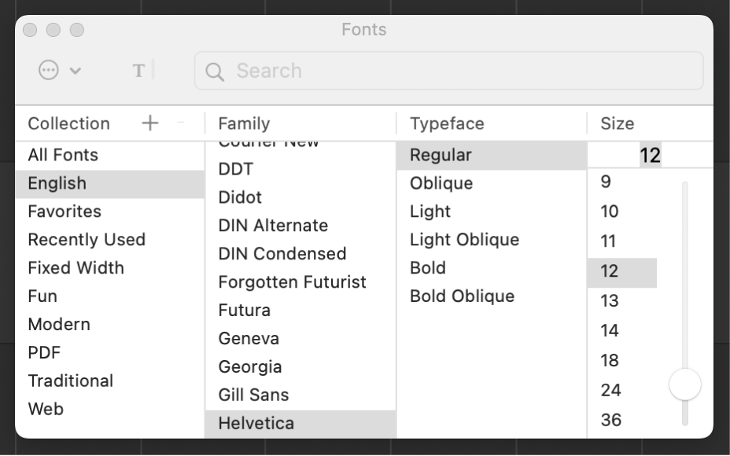Add a new font collection
Screen dimensions: 730x456
149,123
